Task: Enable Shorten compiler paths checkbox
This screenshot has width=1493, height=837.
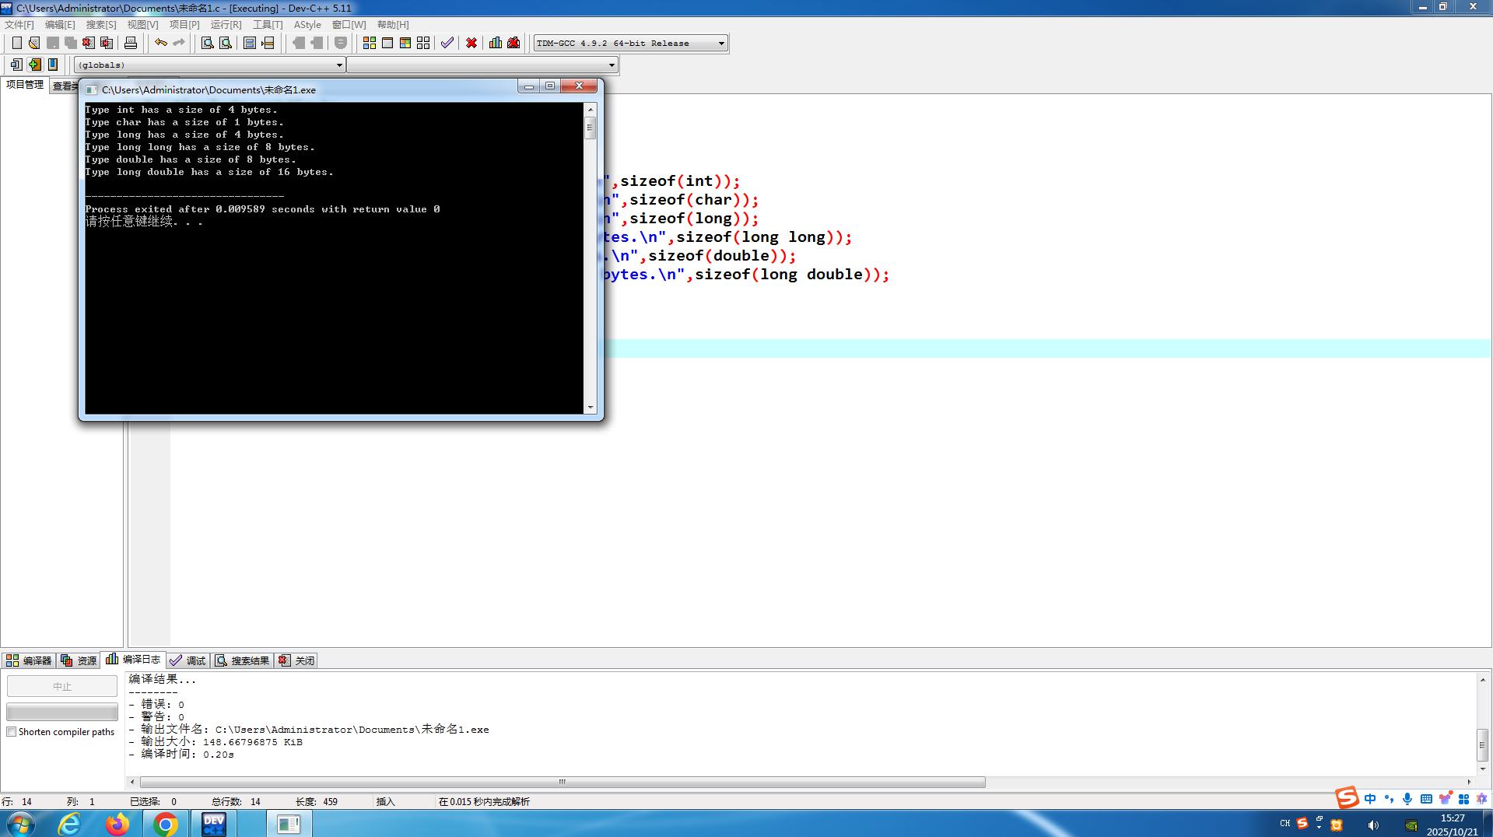Action: tap(12, 732)
